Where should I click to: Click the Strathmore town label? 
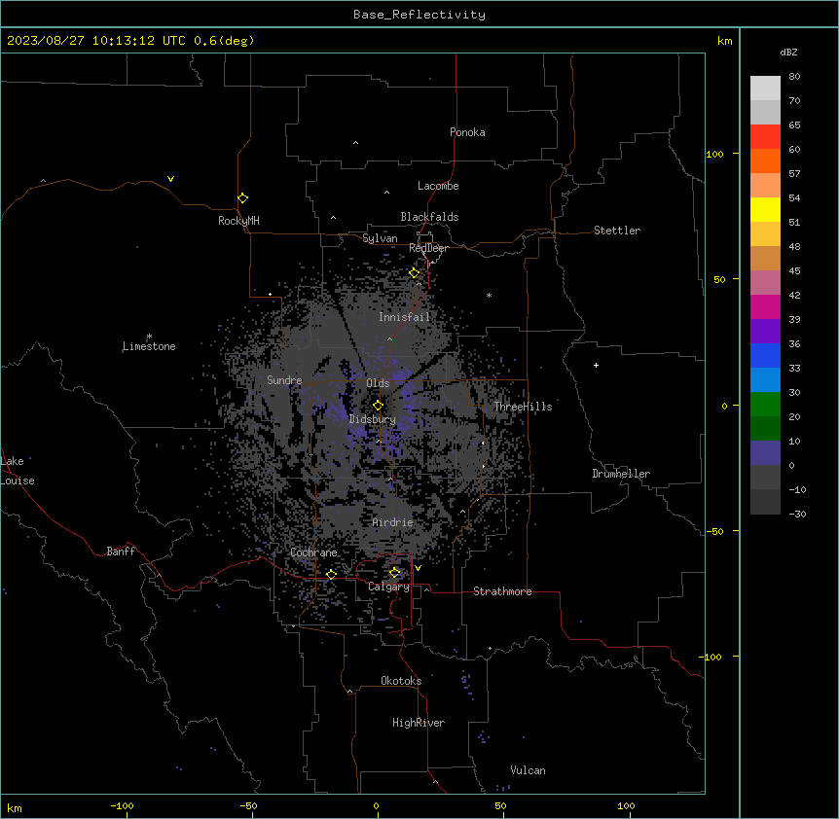point(502,591)
